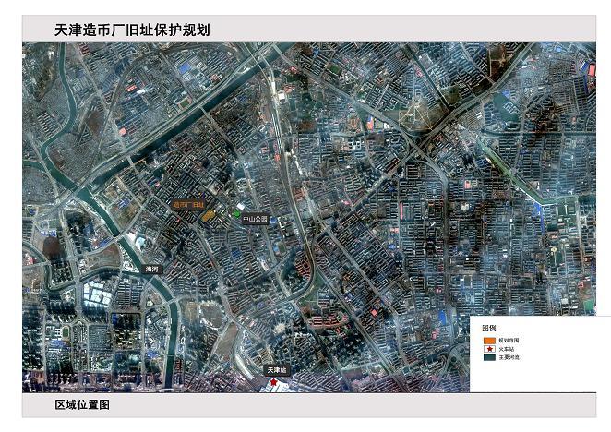The height and width of the screenshot is (432, 611).
Task: Click the red star icon in legend
Action: click(x=489, y=349)
